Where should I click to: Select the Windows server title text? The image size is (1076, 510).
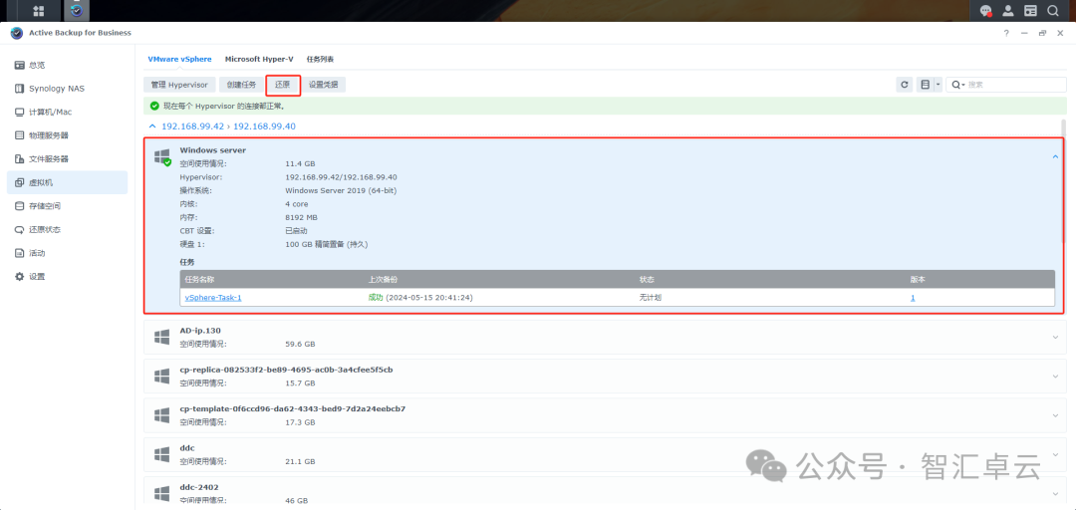pyautogui.click(x=213, y=150)
